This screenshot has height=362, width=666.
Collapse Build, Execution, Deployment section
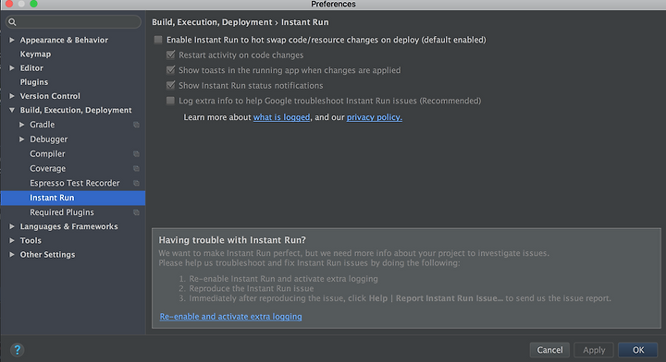pyautogui.click(x=12, y=110)
